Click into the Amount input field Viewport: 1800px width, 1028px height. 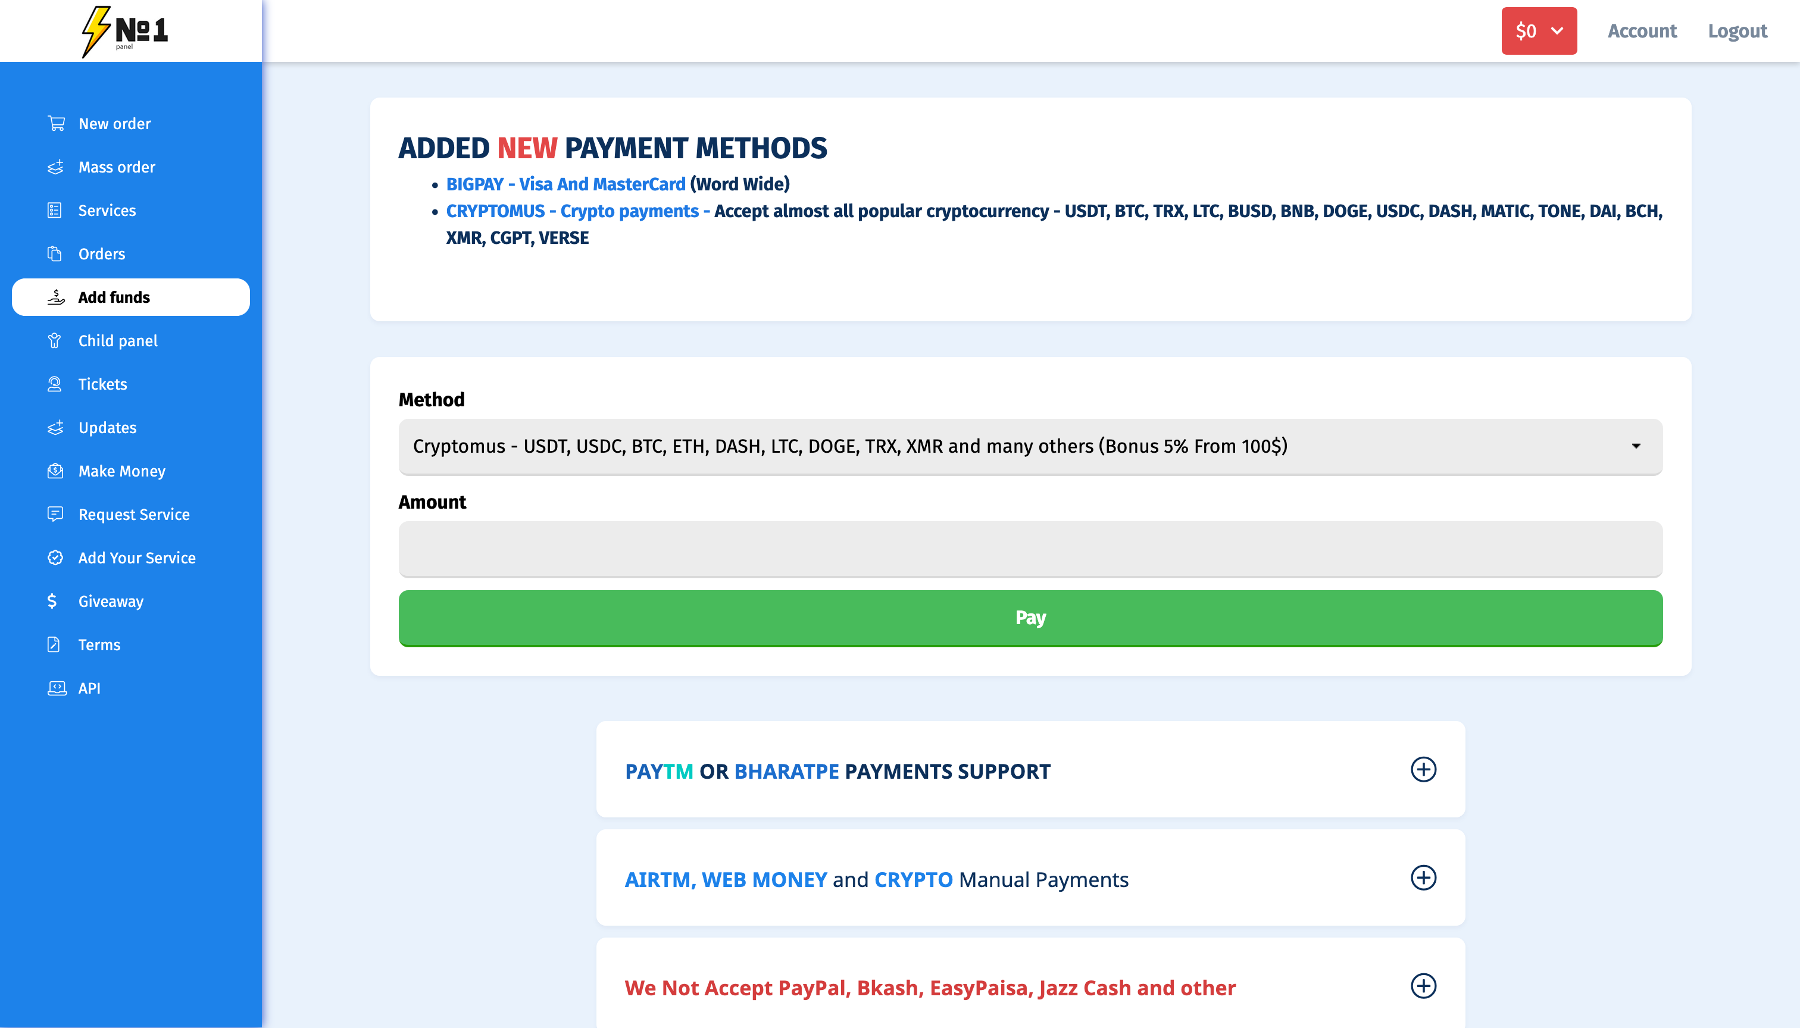(x=1030, y=549)
